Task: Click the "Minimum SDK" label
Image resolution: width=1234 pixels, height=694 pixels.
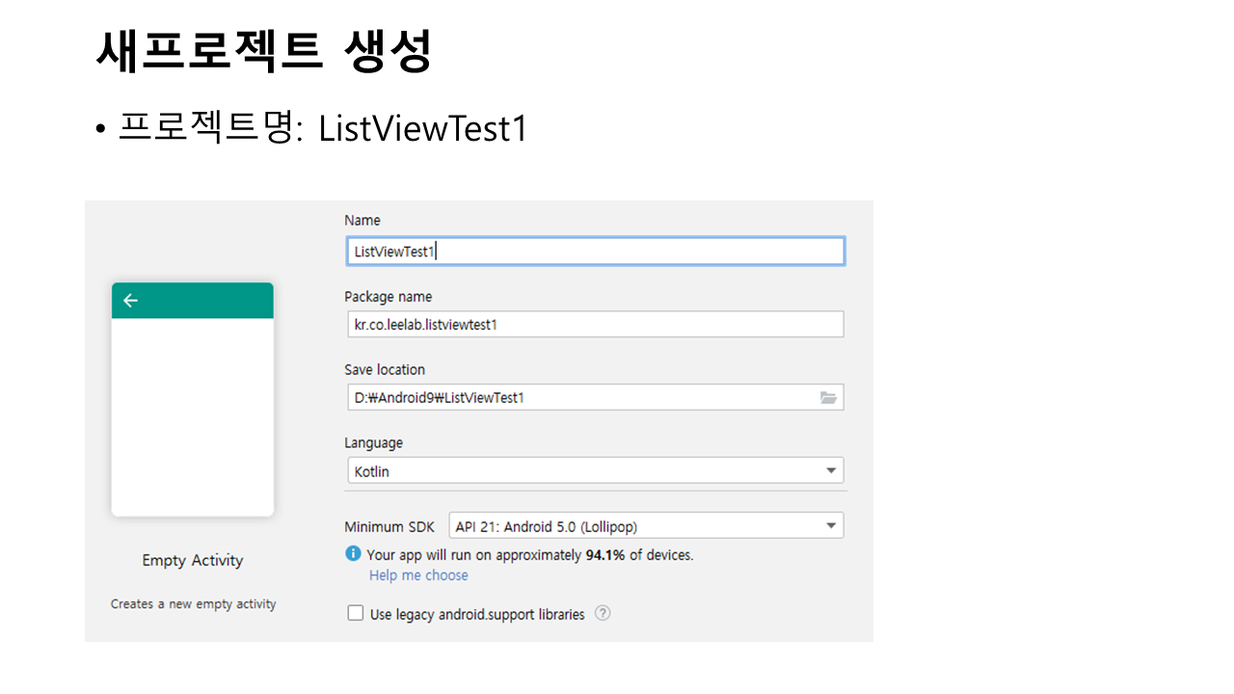Action: (389, 527)
